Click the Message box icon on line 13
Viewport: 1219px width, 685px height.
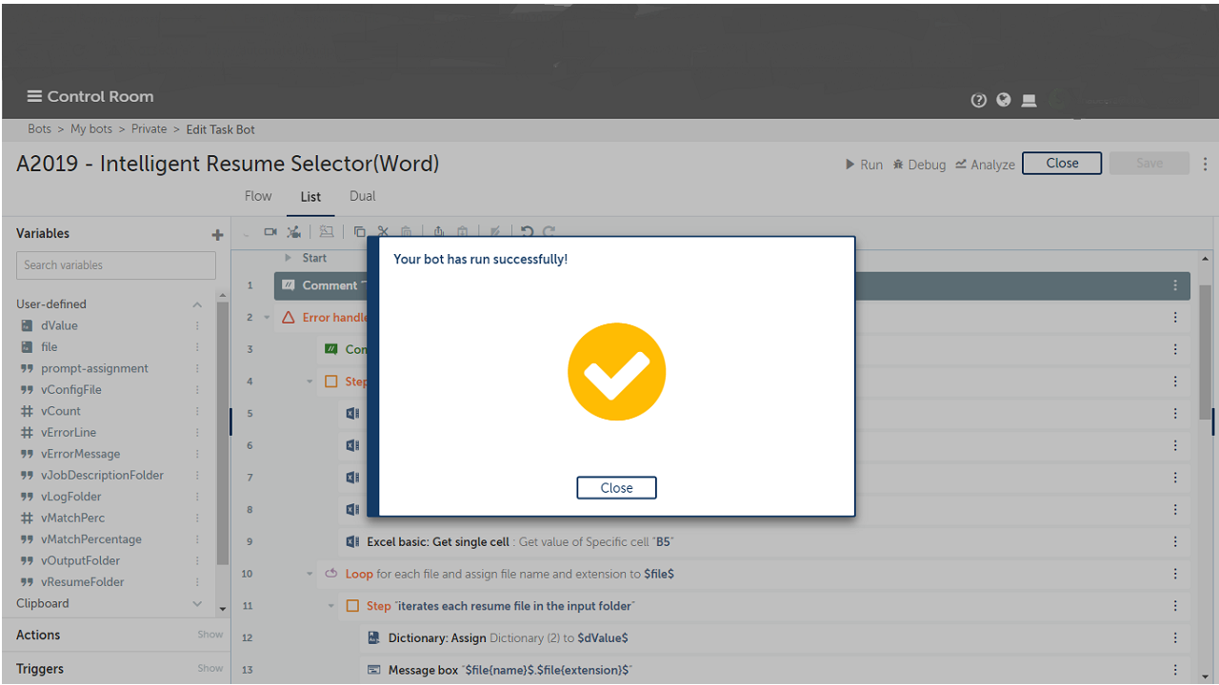[x=374, y=670]
